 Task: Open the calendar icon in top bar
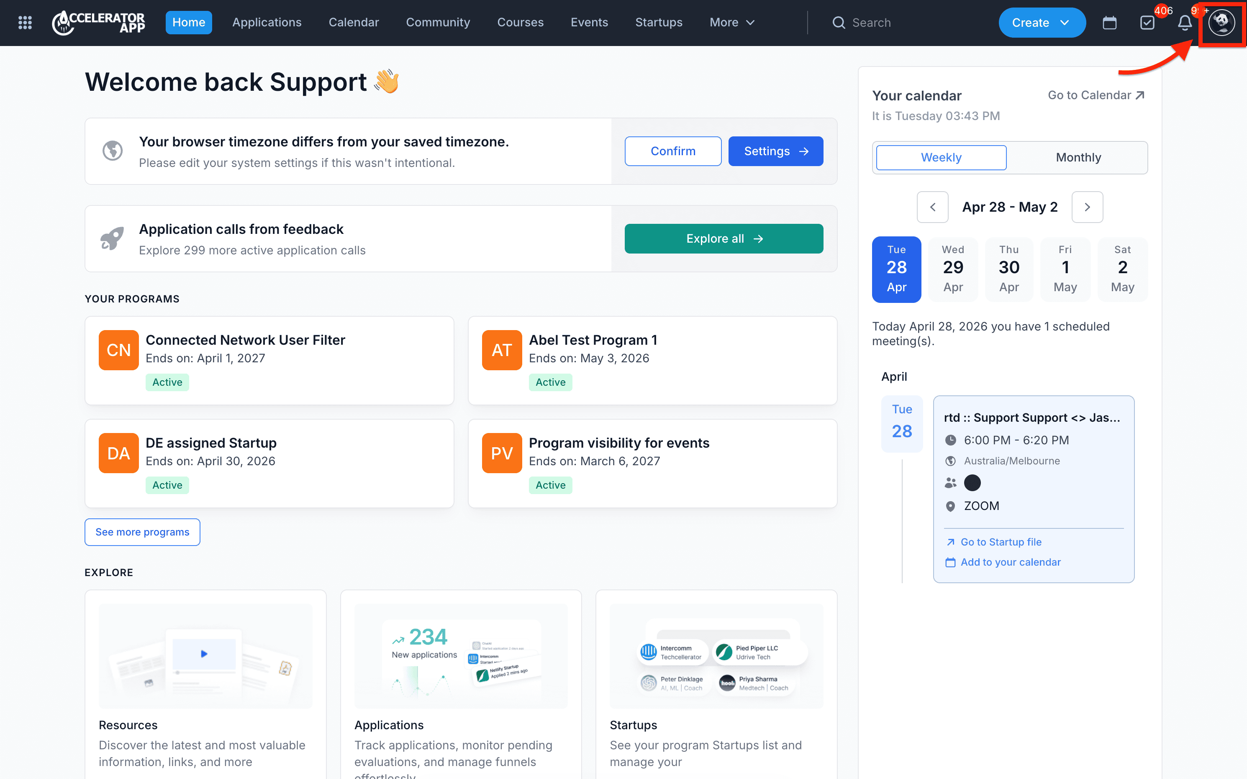click(1109, 23)
